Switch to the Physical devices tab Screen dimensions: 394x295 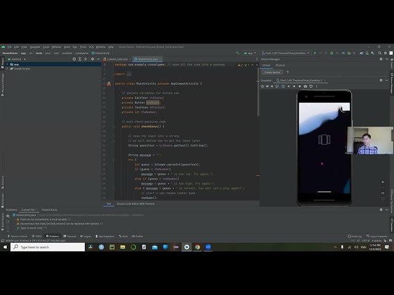pos(280,65)
